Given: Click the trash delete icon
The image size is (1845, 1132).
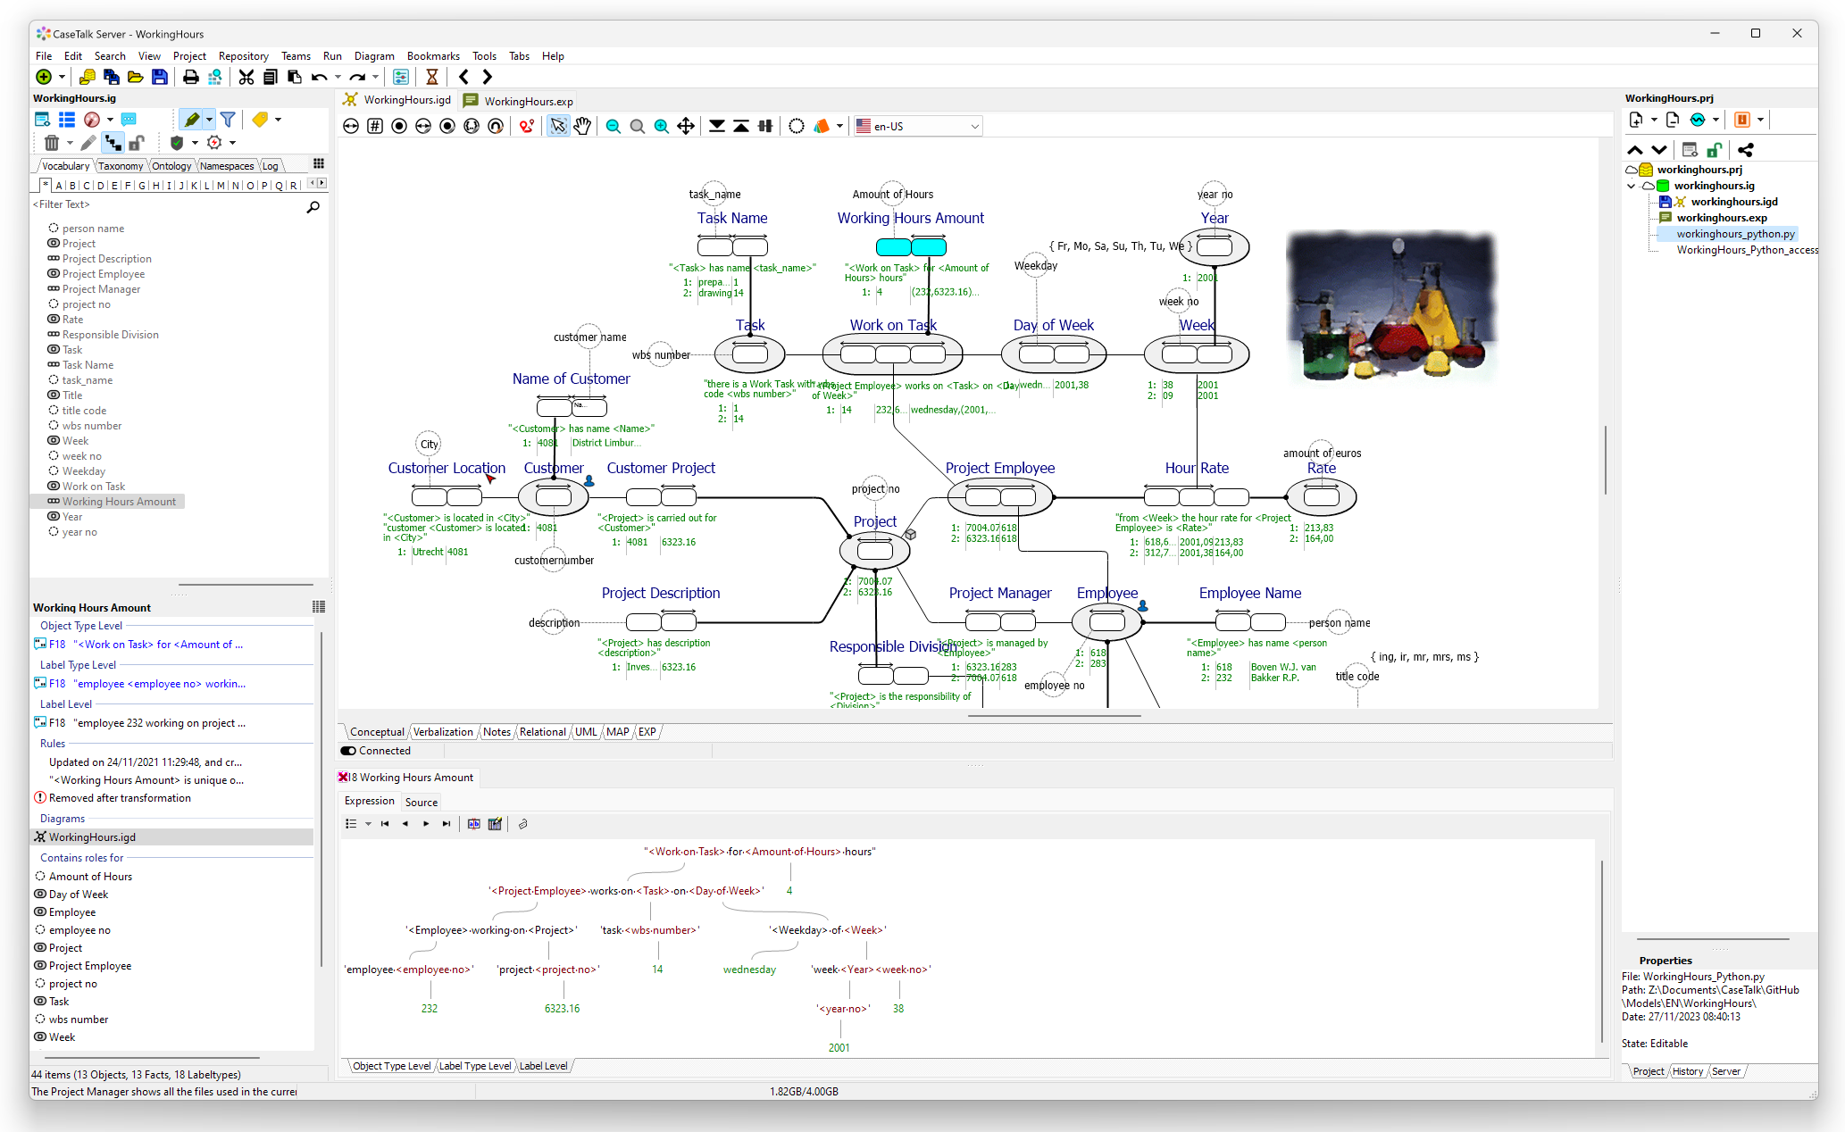Looking at the screenshot, I should pos(52,143).
